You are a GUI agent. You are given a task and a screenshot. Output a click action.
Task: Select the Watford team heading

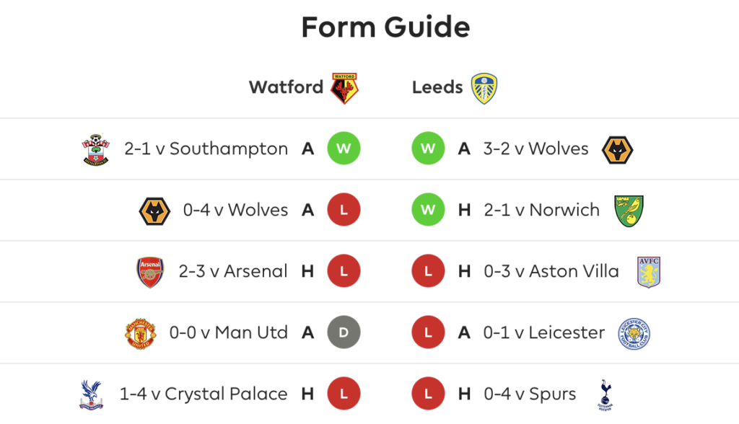point(286,87)
